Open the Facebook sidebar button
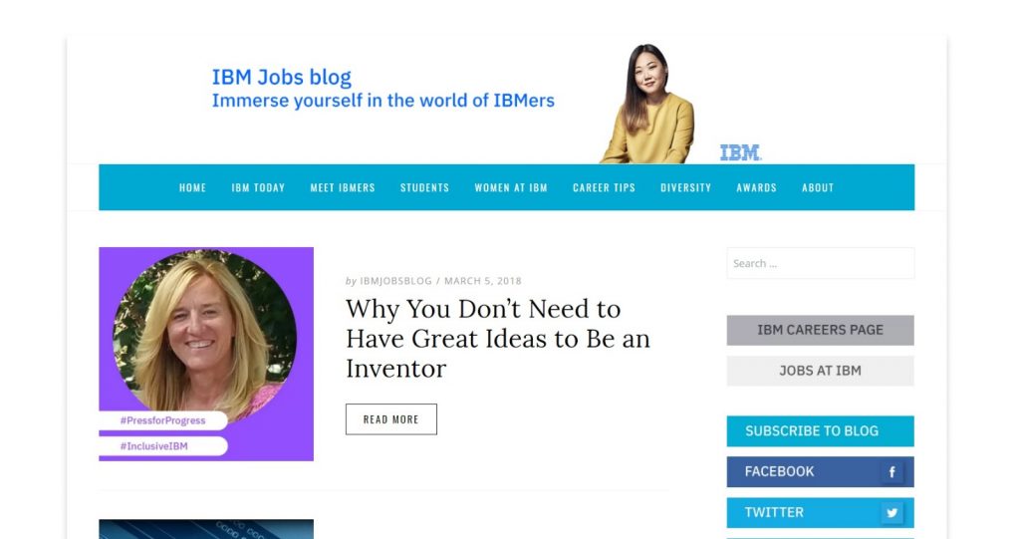The width and height of the screenshot is (1020, 539). pos(821,472)
